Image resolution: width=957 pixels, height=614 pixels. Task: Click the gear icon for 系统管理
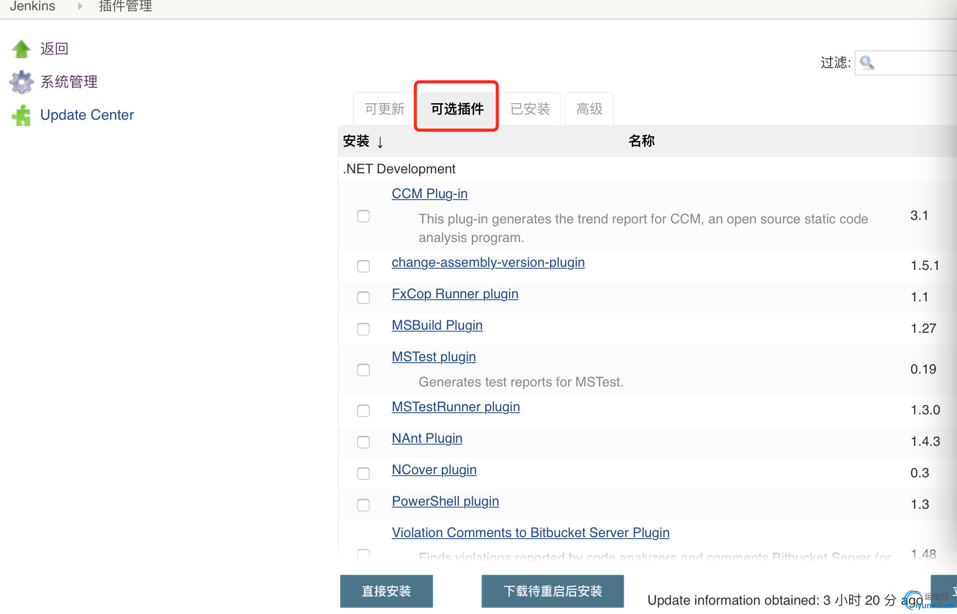pyautogui.click(x=21, y=82)
